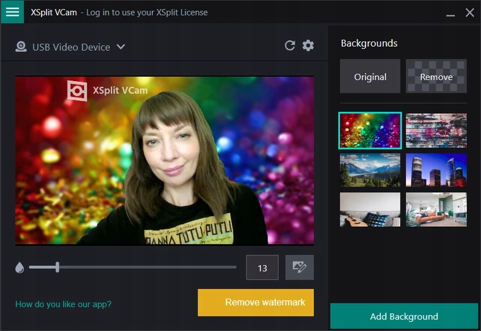Screen dimensions: 481x331
Task: Choose the rainbow glitter background thumbnail
Action: (370, 130)
